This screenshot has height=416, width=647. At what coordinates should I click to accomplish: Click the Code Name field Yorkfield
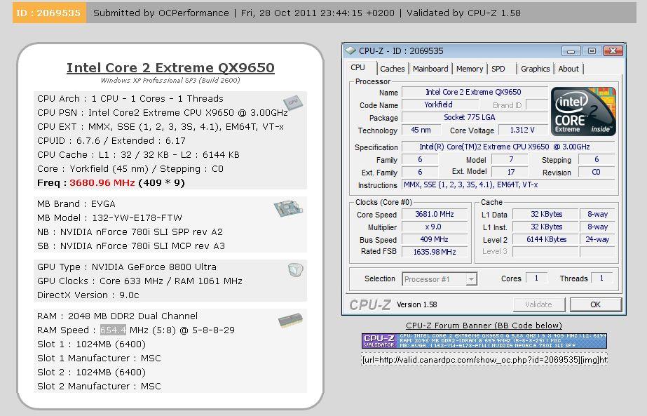click(x=440, y=105)
